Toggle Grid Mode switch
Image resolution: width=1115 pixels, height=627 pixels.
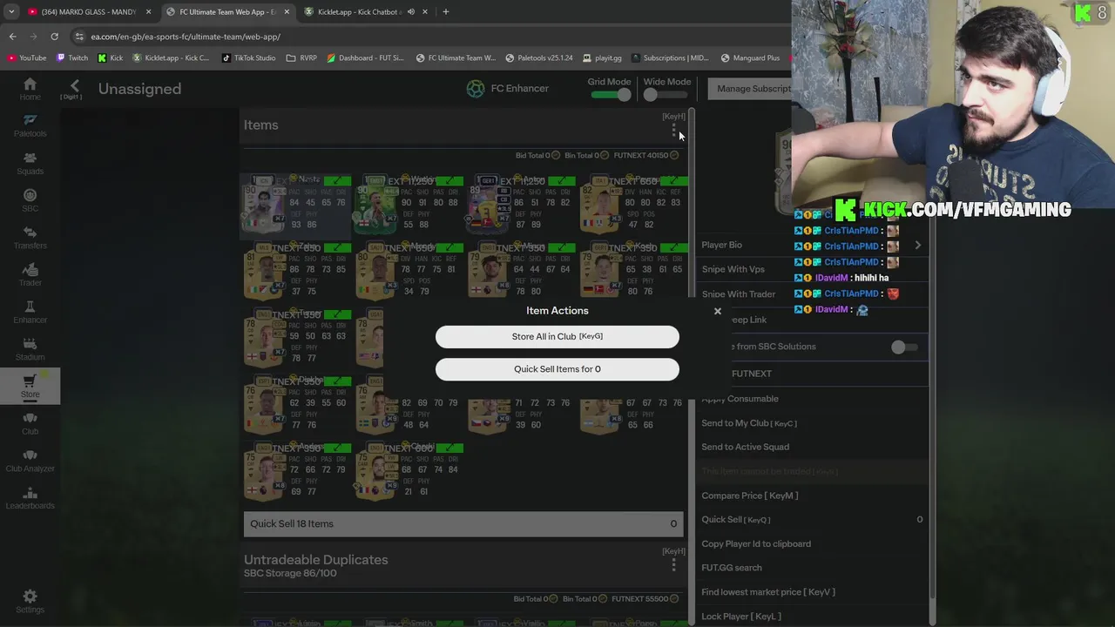(611, 95)
